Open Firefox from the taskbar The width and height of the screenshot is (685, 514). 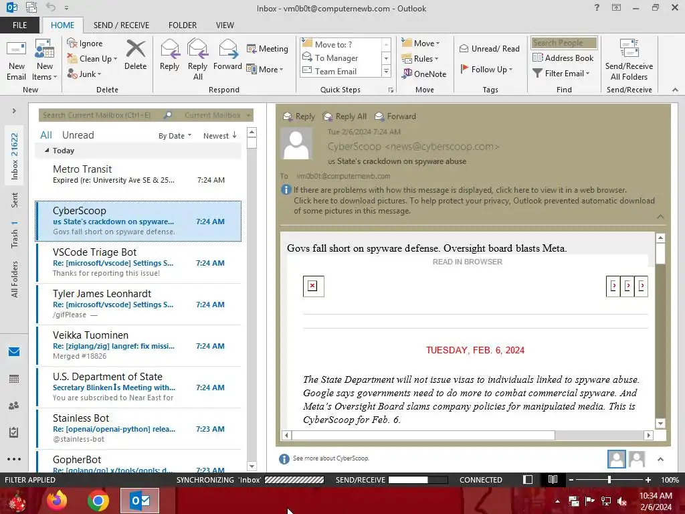[x=57, y=501]
